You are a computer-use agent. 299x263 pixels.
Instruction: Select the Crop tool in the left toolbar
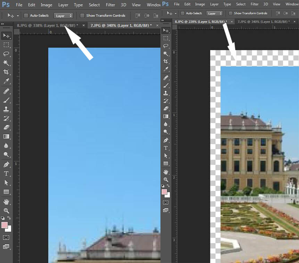[x=6, y=72]
